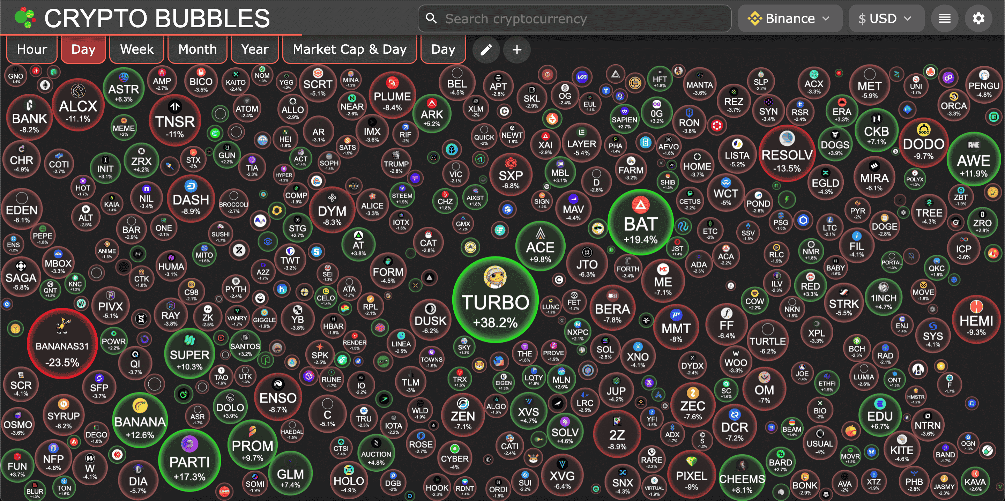
Task: Open the Market Cap & Day tab
Action: (349, 49)
